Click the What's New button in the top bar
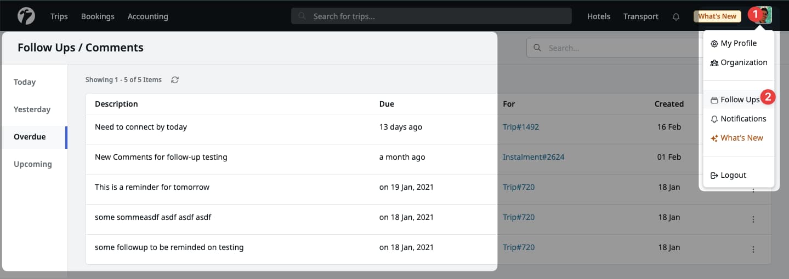The height and width of the screenshot is (279, 789). tap(717, 16)
